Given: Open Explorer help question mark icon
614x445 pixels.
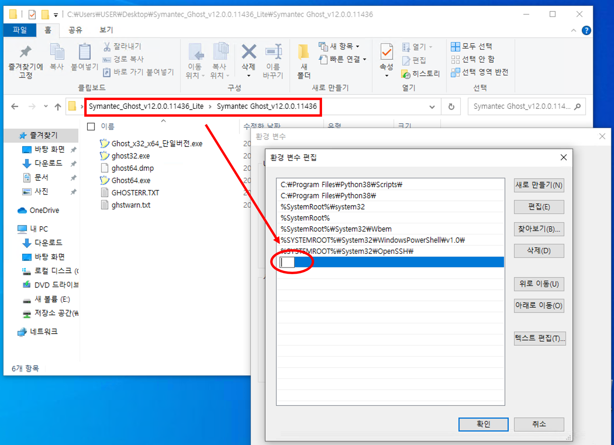Looking at the screenshot, I should [586, 30].
